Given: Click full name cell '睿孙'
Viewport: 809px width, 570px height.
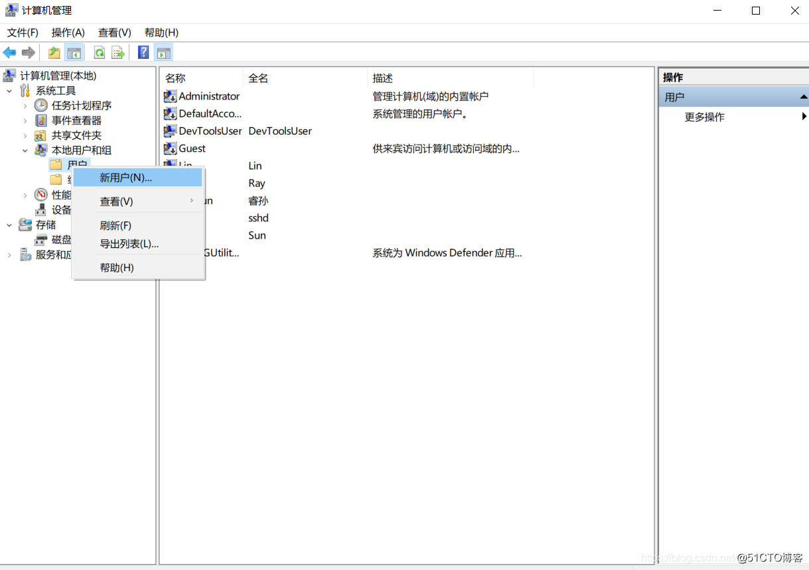Looking at the screenshot, I should [x=258, y=201].
